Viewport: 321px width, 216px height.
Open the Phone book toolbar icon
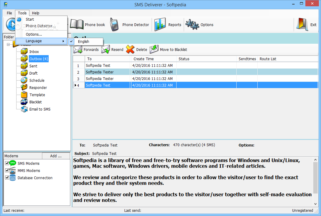(x=77, y=25)
